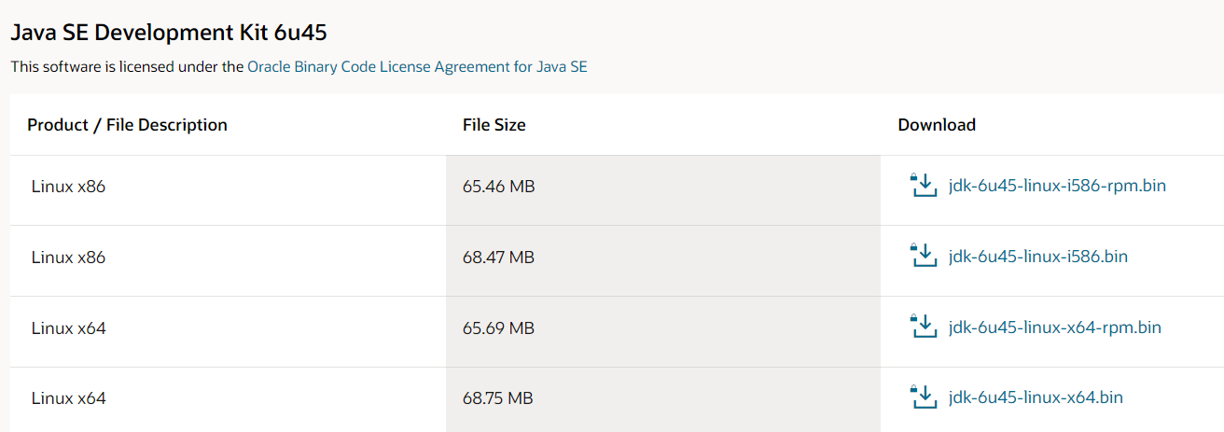
Task: Click download icon beside jdk-6u45-linux-x64.bin
Action: coord(923,397)
